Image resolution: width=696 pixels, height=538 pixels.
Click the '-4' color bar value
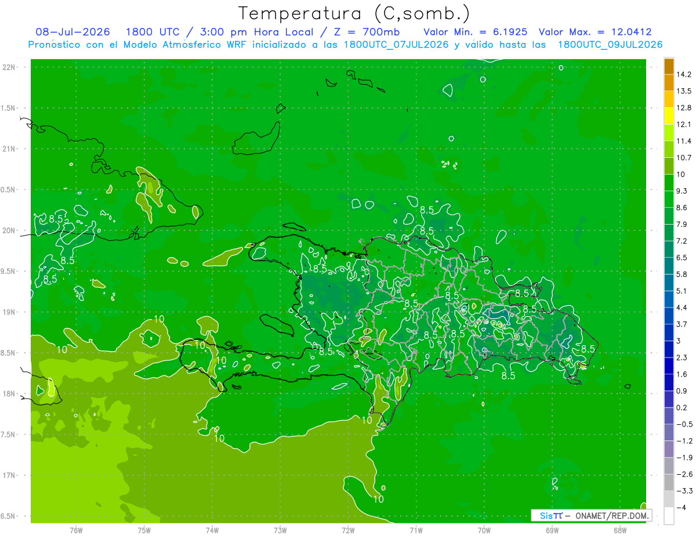[682, 507]
